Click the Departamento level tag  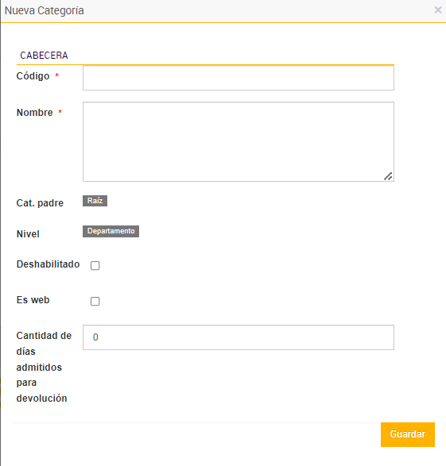111,231
